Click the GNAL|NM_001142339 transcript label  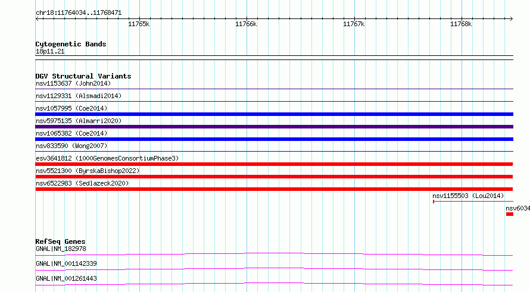66,263
